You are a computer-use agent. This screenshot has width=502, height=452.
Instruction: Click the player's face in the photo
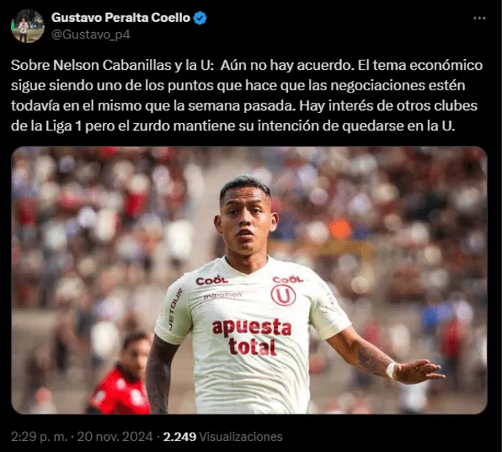point(246,221)
